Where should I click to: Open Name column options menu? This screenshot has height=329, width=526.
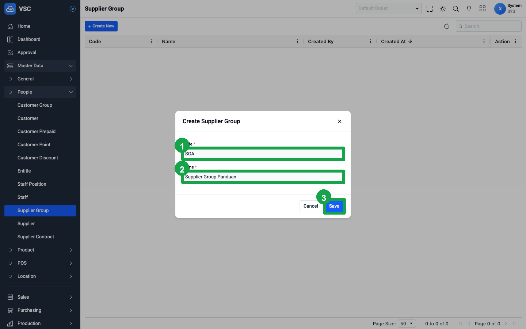pyautogui.click(x=297, y=42)
